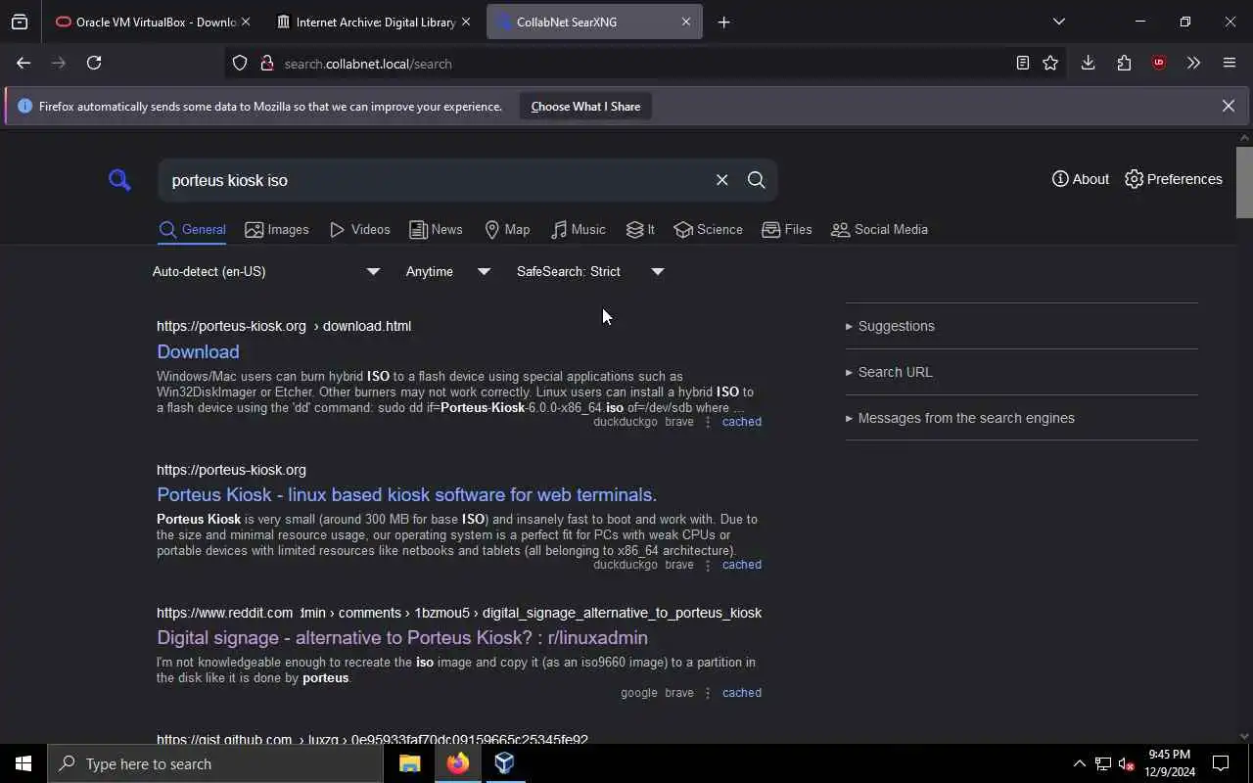The height and width of the screenshot is (783, 1253).
Task: Show hidden system tray icons
Action: 1079,764
